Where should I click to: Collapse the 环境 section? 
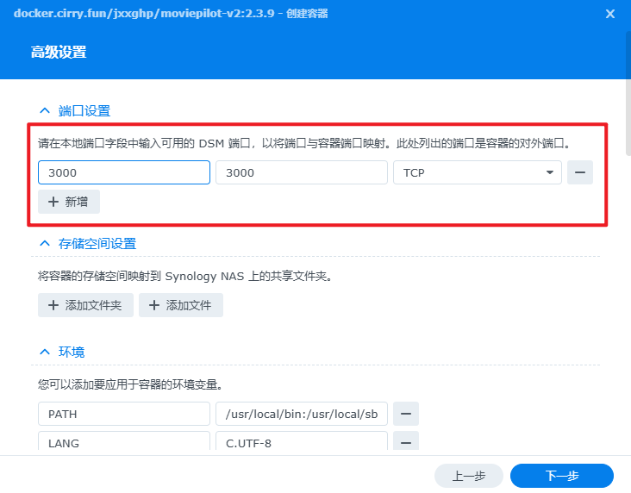[46, 353]
